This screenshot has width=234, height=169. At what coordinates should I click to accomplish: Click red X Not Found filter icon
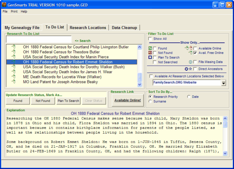150,53
